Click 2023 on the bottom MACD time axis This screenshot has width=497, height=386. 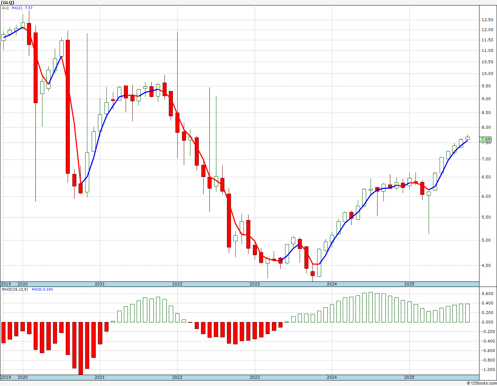[x=255, y=377]
